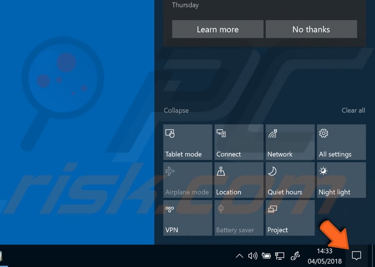The image size is (375, 267).
Task: Dismiss notification with No thanks
Action: click(x=311, y=29)
